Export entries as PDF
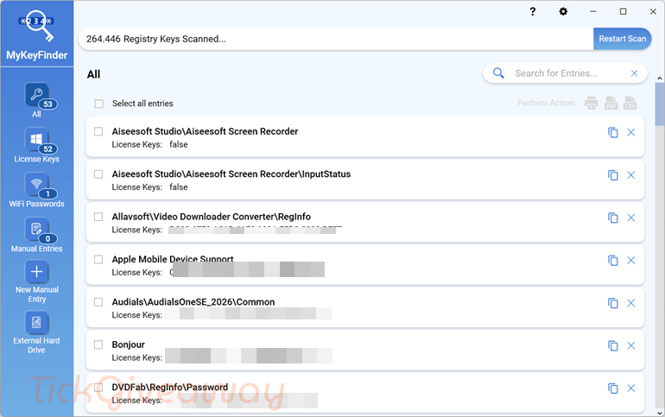This screenshot has width=665, height=417. (x=611, y=103)
